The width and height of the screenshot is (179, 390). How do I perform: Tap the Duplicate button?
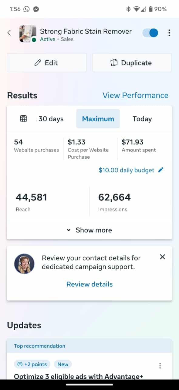tap(132, 63)
